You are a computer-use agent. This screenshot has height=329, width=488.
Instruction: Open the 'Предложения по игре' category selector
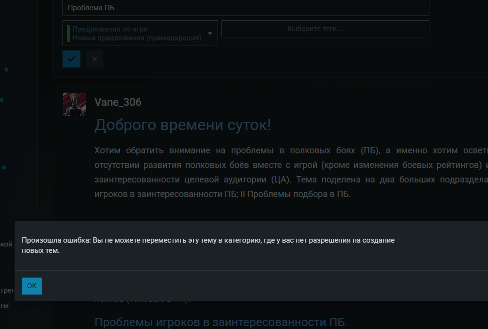tap(136, 33)
